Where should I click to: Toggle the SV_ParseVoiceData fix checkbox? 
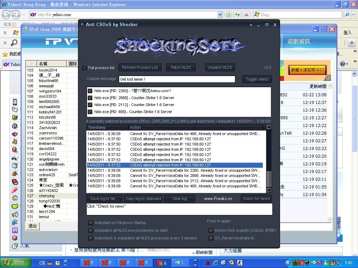pyautogui.click(x=211, y=238)
